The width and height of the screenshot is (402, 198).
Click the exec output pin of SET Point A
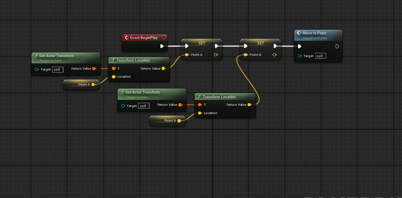[216, 46]
